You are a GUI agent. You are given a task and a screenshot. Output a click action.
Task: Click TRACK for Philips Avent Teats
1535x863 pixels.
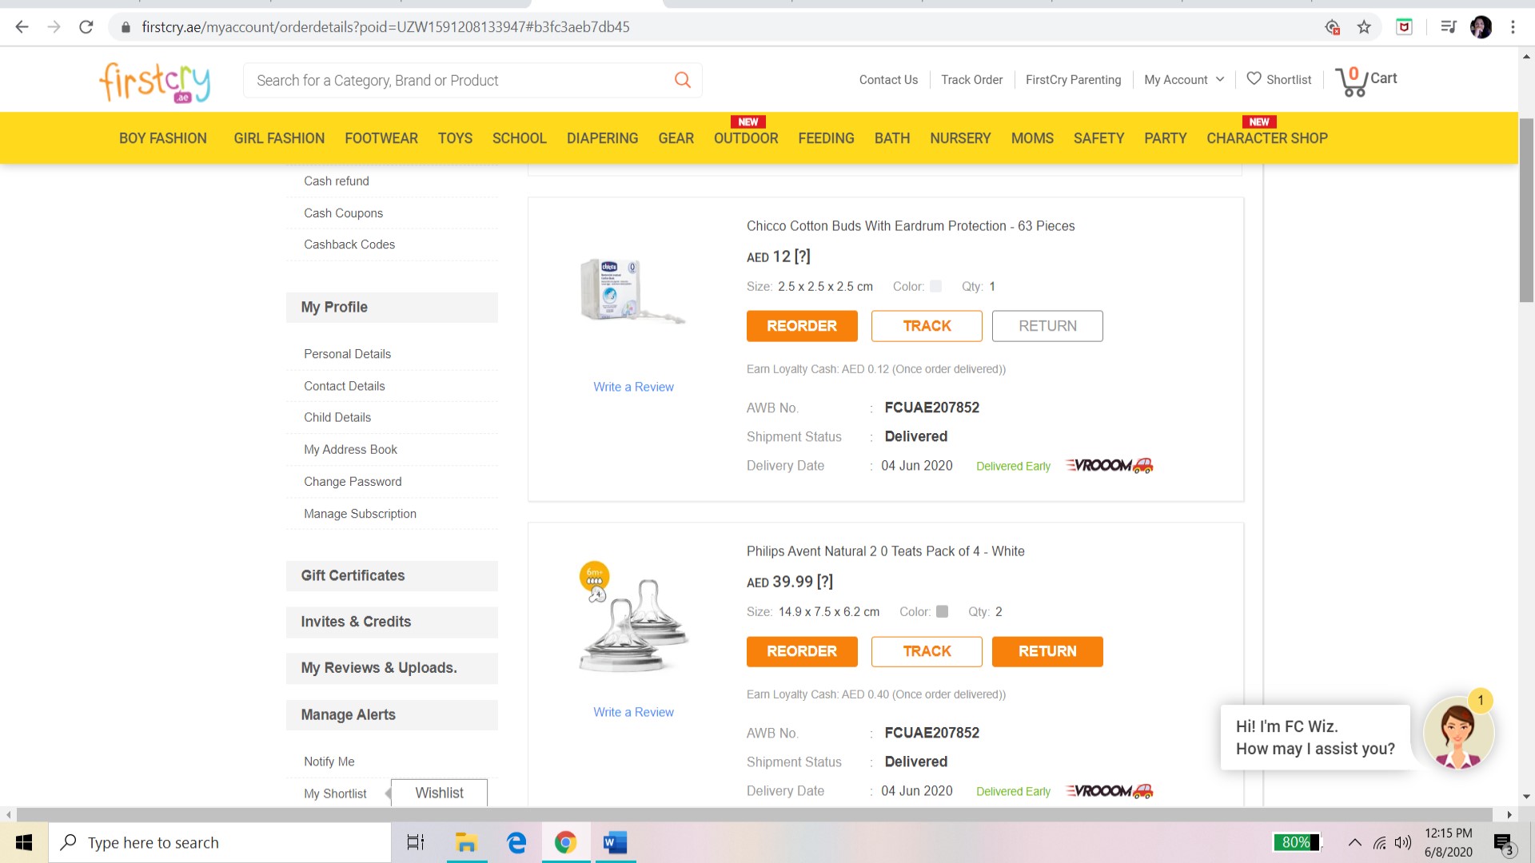[x=927, y=651]
